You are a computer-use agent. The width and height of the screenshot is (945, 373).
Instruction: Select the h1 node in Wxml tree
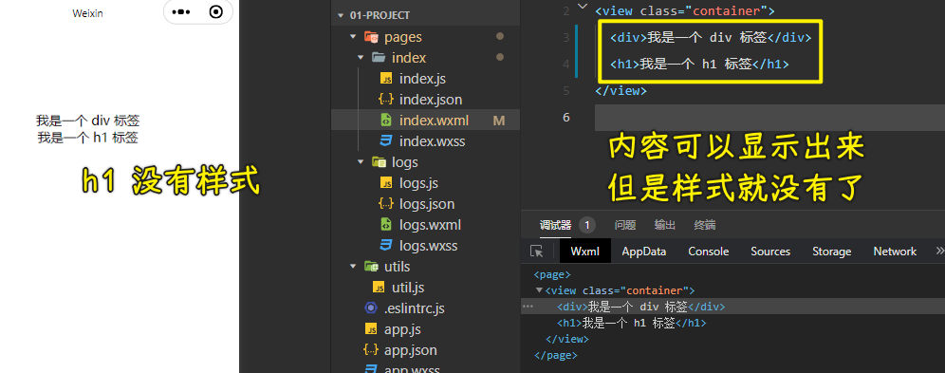pyautogui.click(x=631, y=323)
